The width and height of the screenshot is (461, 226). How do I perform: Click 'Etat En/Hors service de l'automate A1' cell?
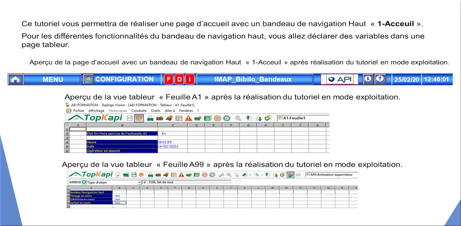tap(122, 133)
